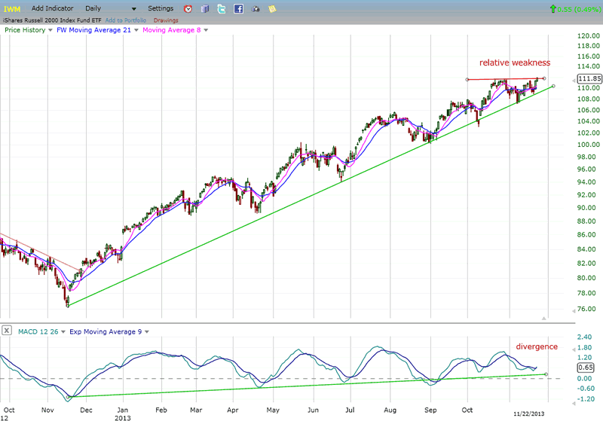The width and height of the screenshot is (603, 421).
Task: Click Add to Portfolio link
Action: tap(126, 20)
